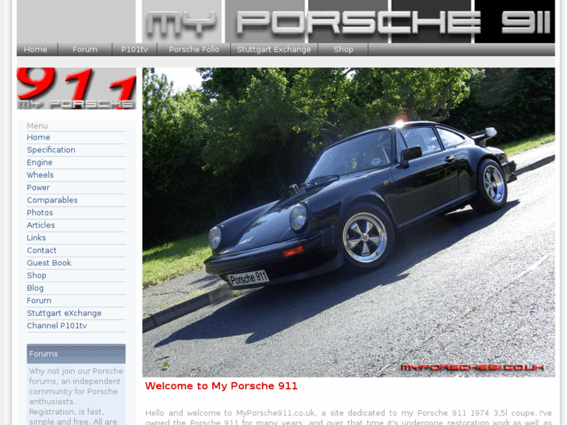
Task: Click the My Porsche 911 header banner
Action: (x=347, y=21)
